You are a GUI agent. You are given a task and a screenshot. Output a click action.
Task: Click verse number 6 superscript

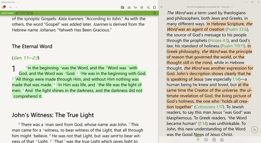19,124
